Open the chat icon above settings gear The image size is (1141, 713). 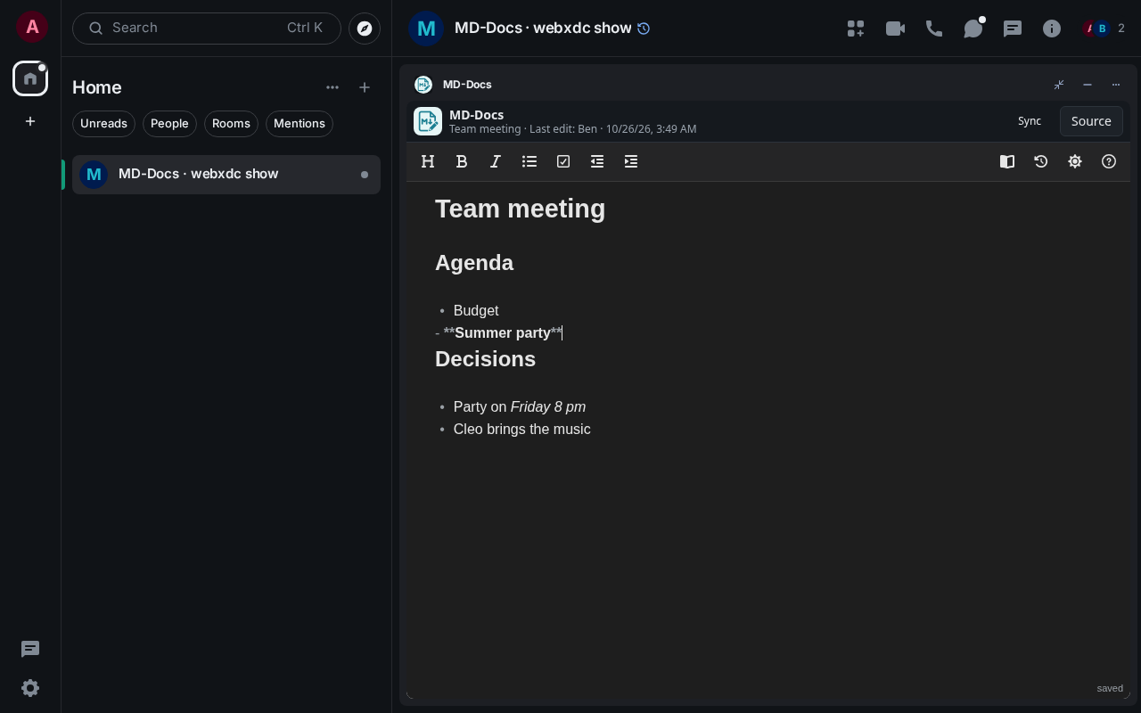tap(30, 649)
